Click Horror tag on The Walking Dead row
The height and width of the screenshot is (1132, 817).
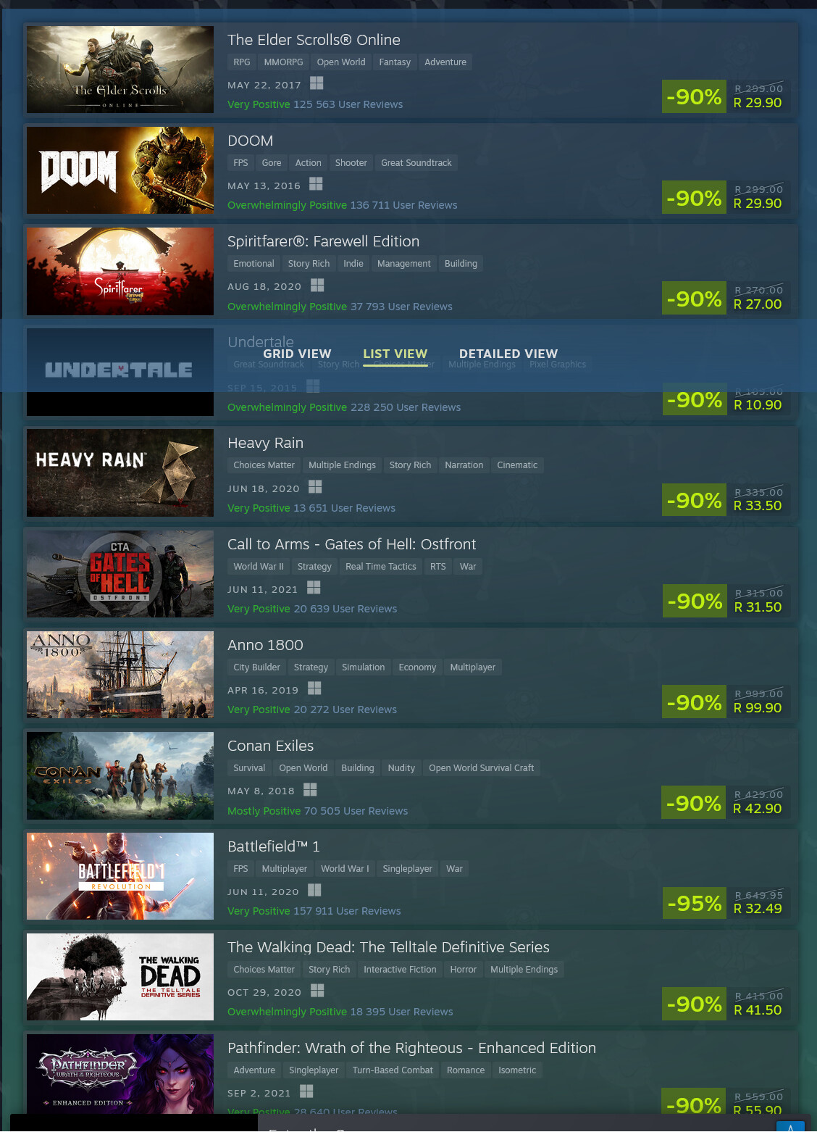click(x=464, y=970)
